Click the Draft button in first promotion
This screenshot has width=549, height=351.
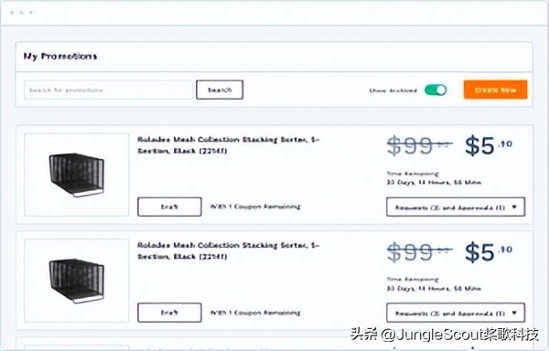[x=169, y=207]
